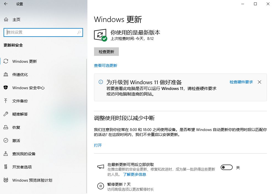Click 打开 link for active hours
The height and width of the screenshot is (194, 273).
click(98, 145)
